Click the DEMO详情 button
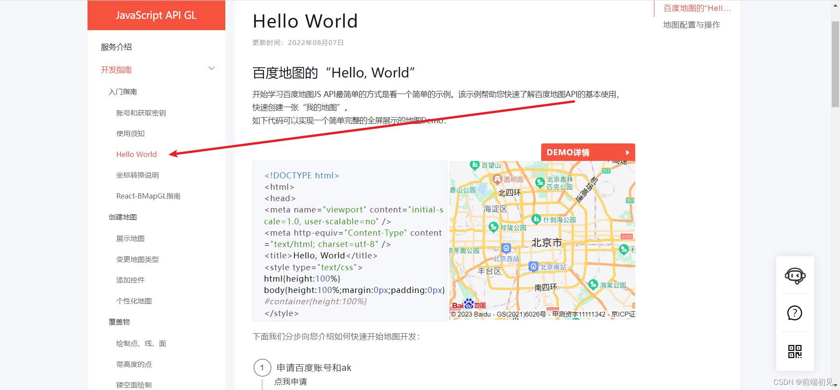 tap(588, 152)
